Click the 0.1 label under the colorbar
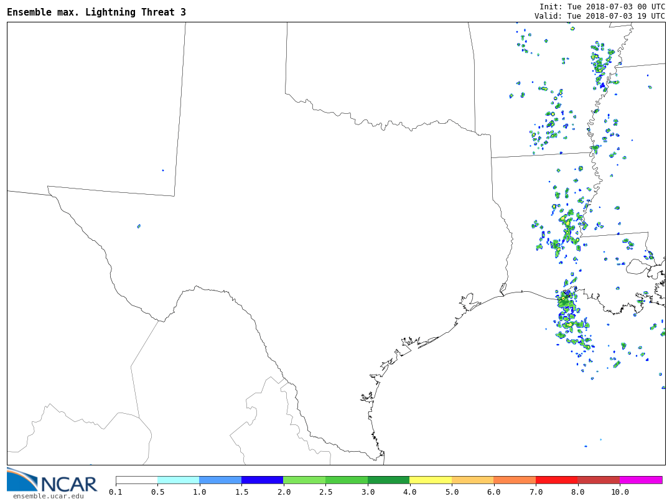This screenshot has height=504, width=672. coord(116,492)
